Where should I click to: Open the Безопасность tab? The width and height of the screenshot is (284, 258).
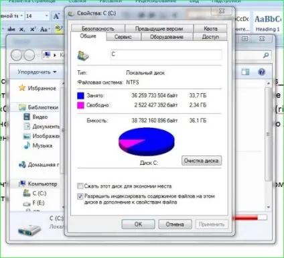click(98, 29)
